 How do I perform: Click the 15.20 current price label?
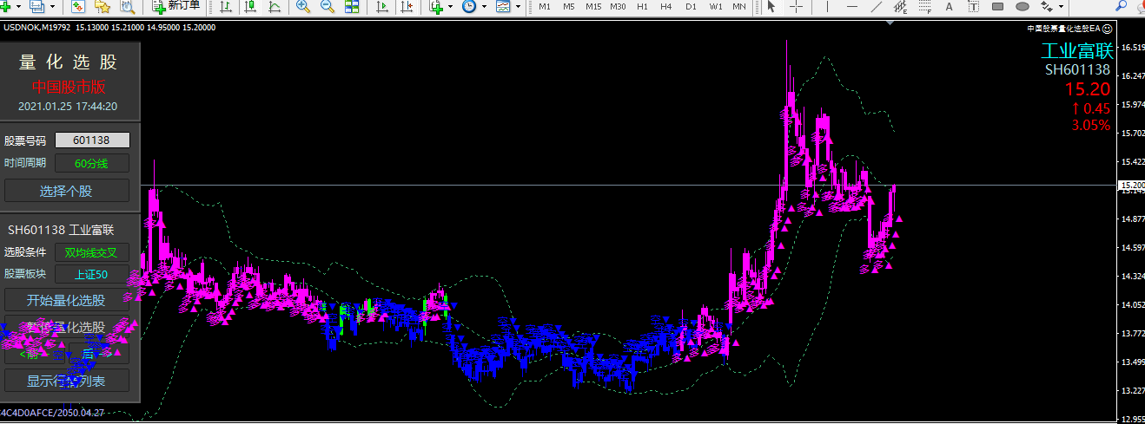[x=1088, y=89]
